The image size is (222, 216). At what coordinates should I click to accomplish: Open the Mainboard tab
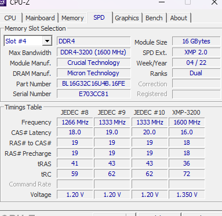[40, 18]
